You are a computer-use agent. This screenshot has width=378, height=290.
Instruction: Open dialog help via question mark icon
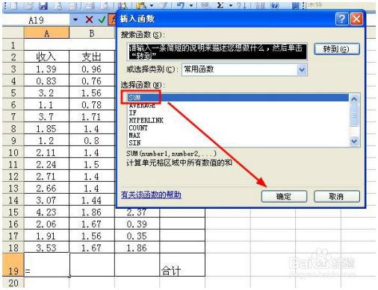tap(341, 19)
